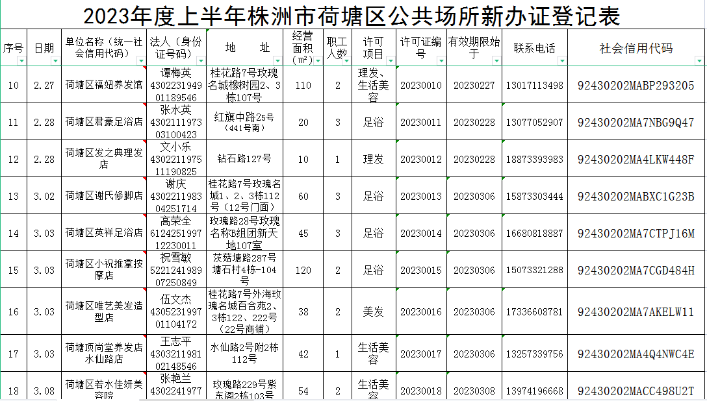Screen dimensions: 707x401
Task: Open the 社会信用代码 filter dropdown
Action: 699,61
